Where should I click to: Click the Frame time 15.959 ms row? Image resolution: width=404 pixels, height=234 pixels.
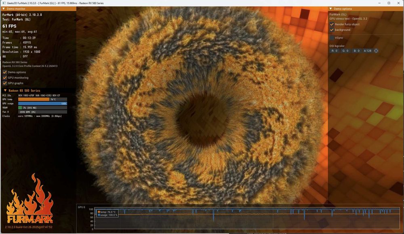[x=19, y=47]
